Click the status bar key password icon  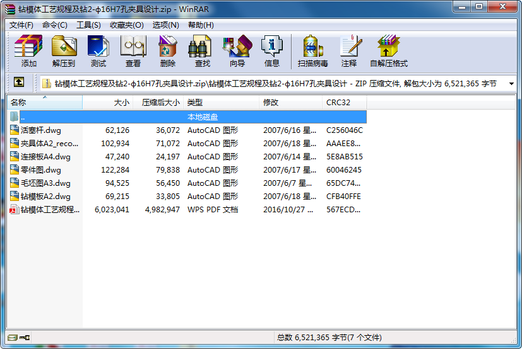click(x=25, y=338)
